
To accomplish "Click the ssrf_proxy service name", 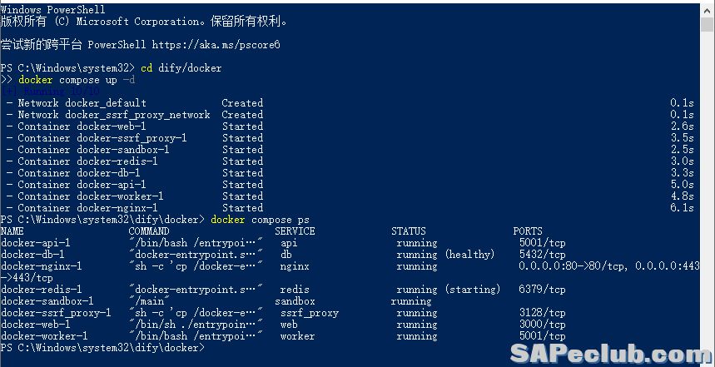I will pyautogui.click(x=310, y=313).
